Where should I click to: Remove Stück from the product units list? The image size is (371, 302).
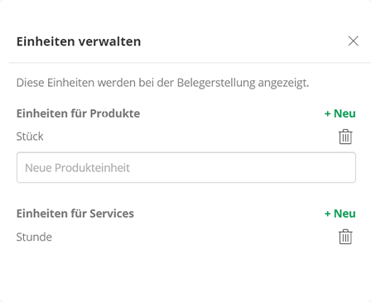[345, 137]
